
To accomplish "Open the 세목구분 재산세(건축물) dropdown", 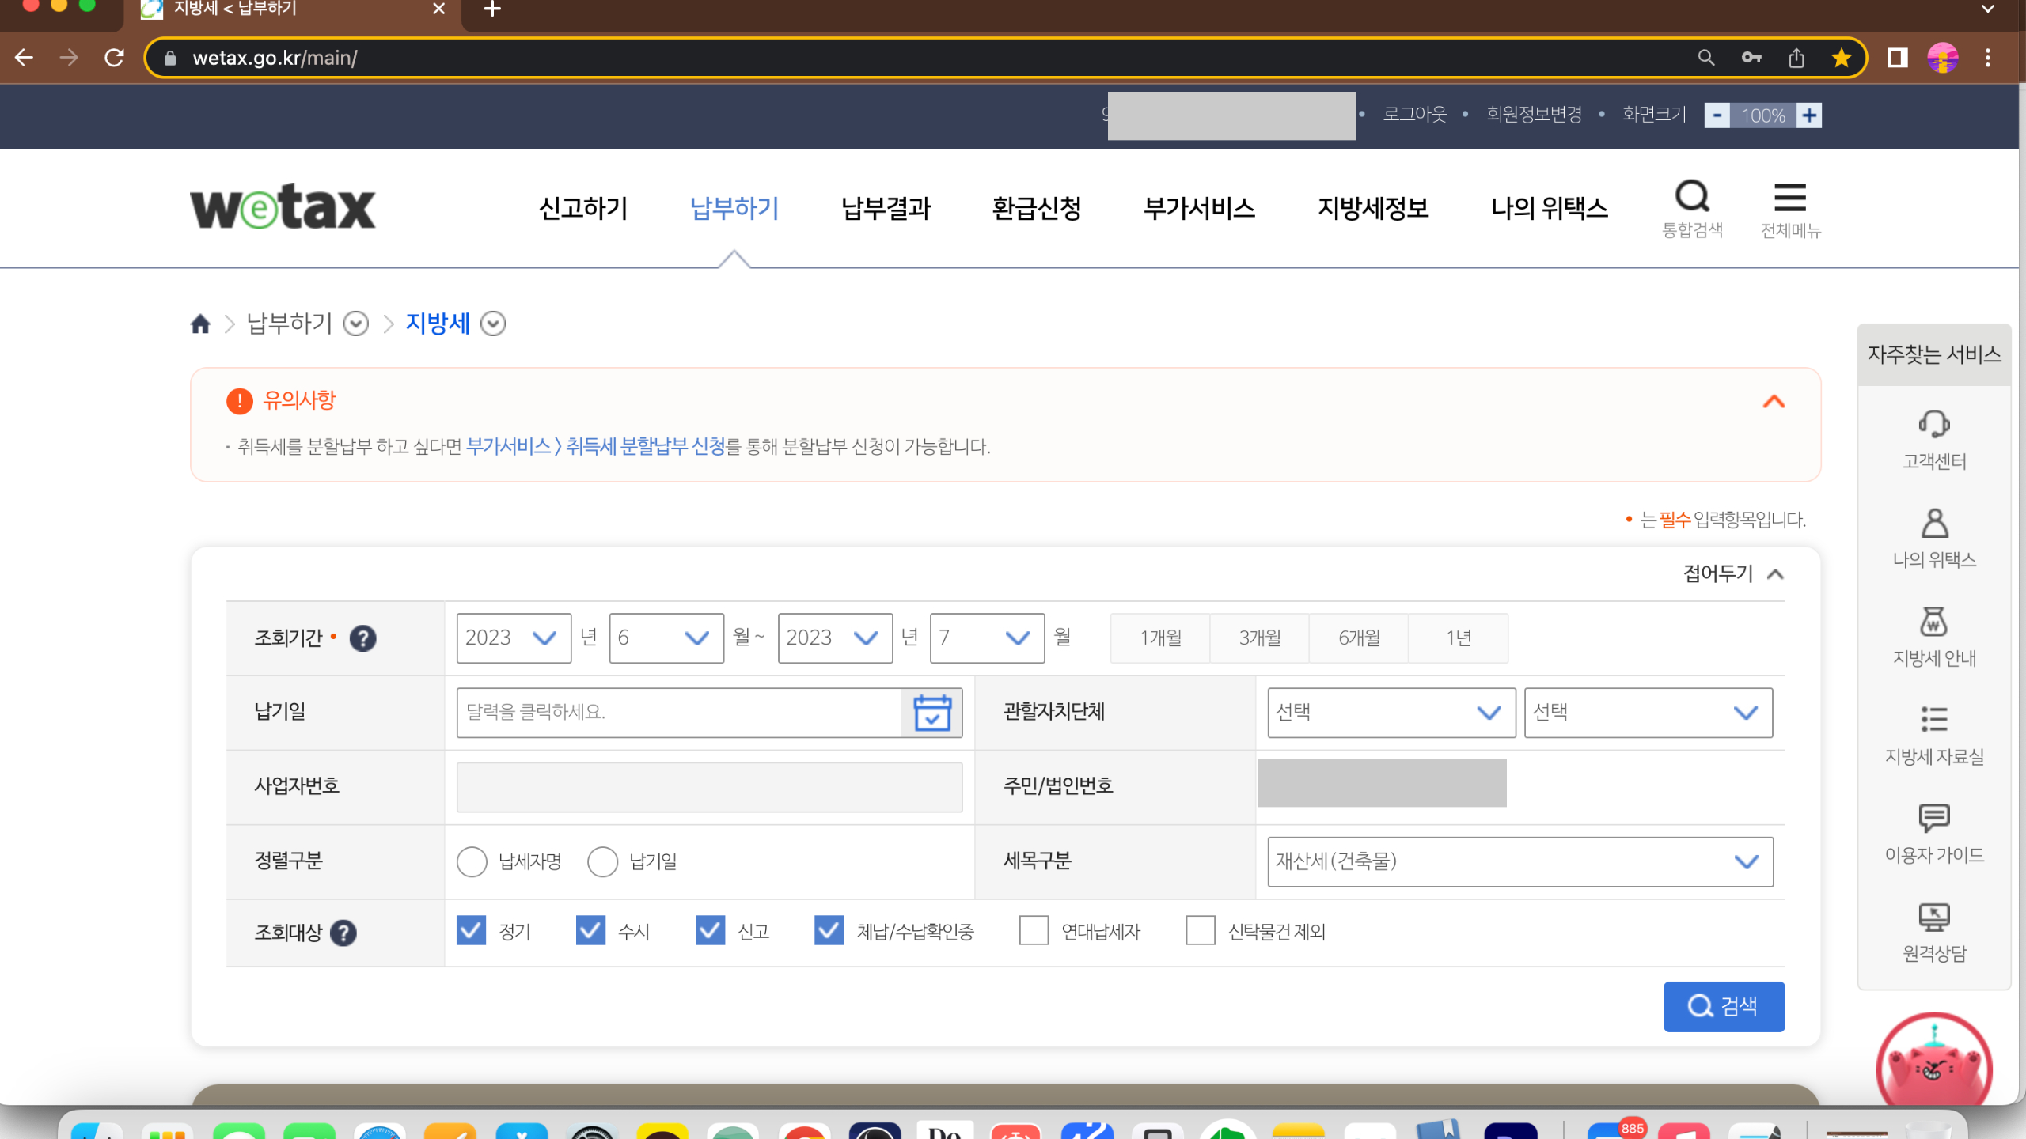I will [1519, 861].
